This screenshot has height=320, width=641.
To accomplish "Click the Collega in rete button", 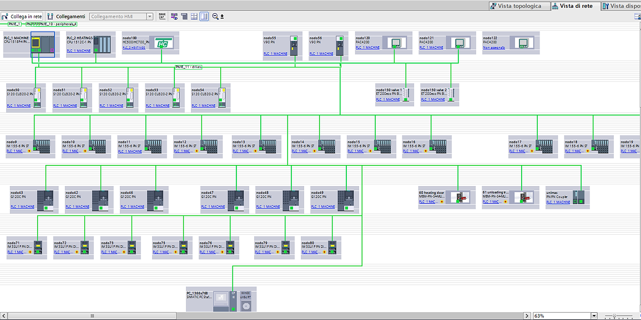I will [x=22, y=16].
